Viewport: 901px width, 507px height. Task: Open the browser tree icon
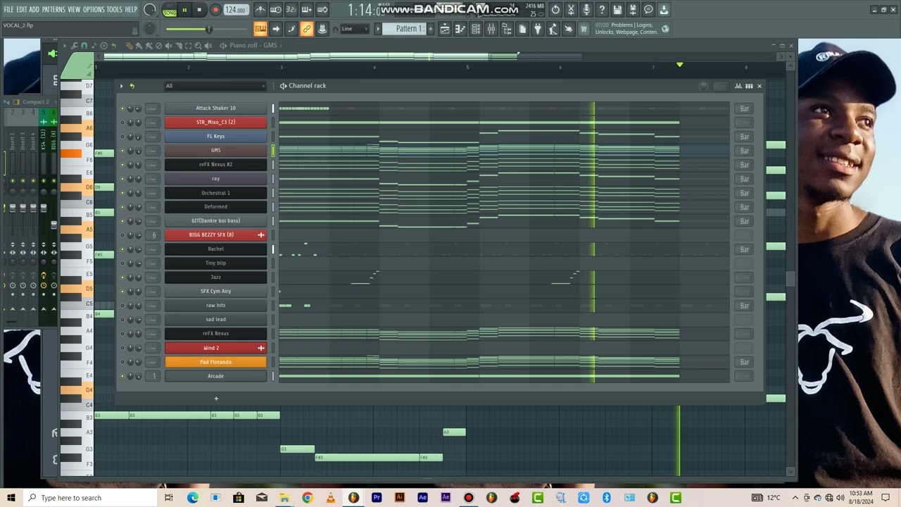click(507, 29)
